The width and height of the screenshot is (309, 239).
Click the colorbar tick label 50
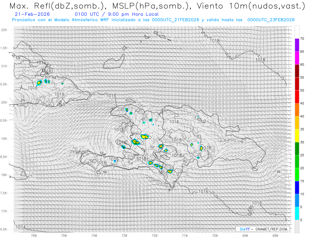(302, 90)
